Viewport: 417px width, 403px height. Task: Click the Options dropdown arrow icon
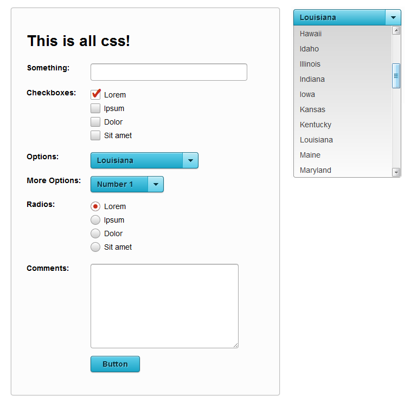190,160
